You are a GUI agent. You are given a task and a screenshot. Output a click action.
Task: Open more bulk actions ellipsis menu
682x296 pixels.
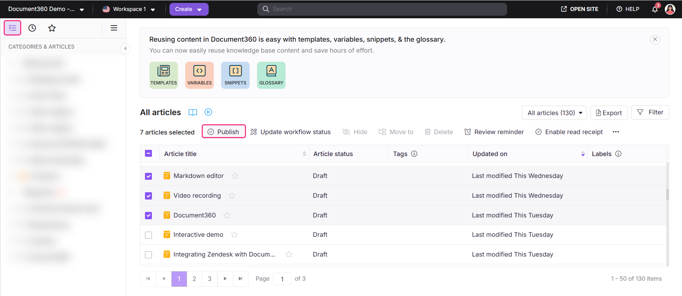616,132
